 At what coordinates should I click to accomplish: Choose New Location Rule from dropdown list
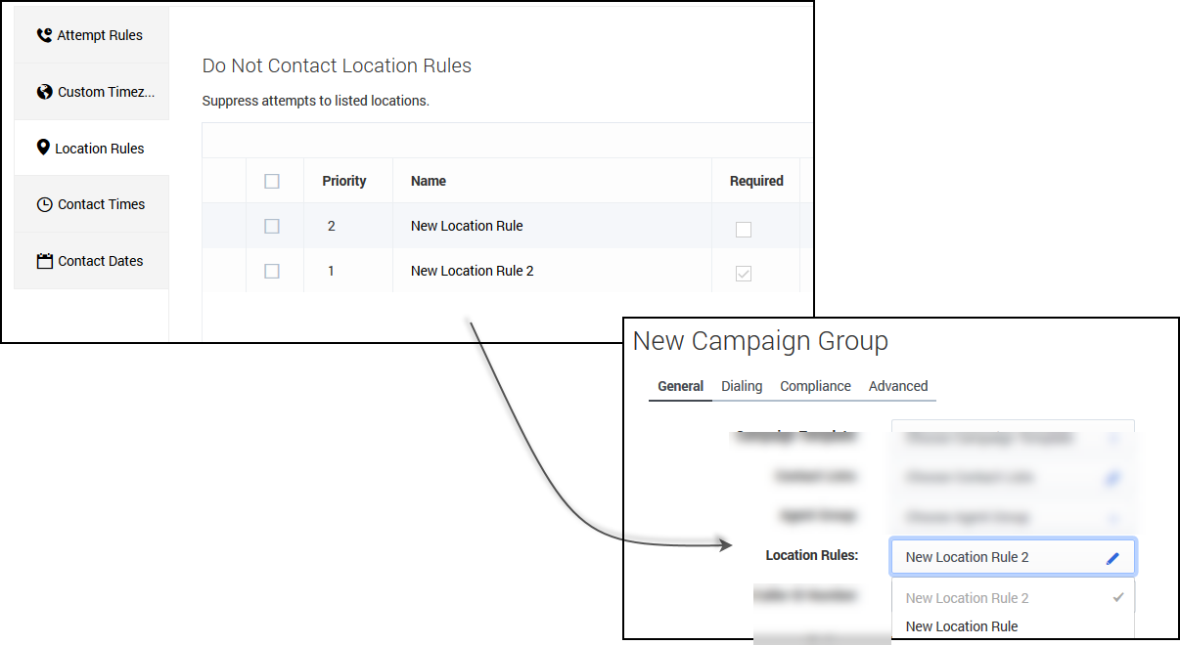point(961,626)
